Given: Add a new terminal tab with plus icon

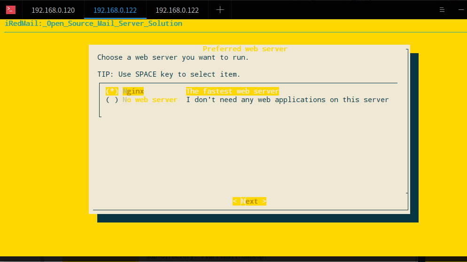Looking at the screenshot, I should (x=220, y=10).
